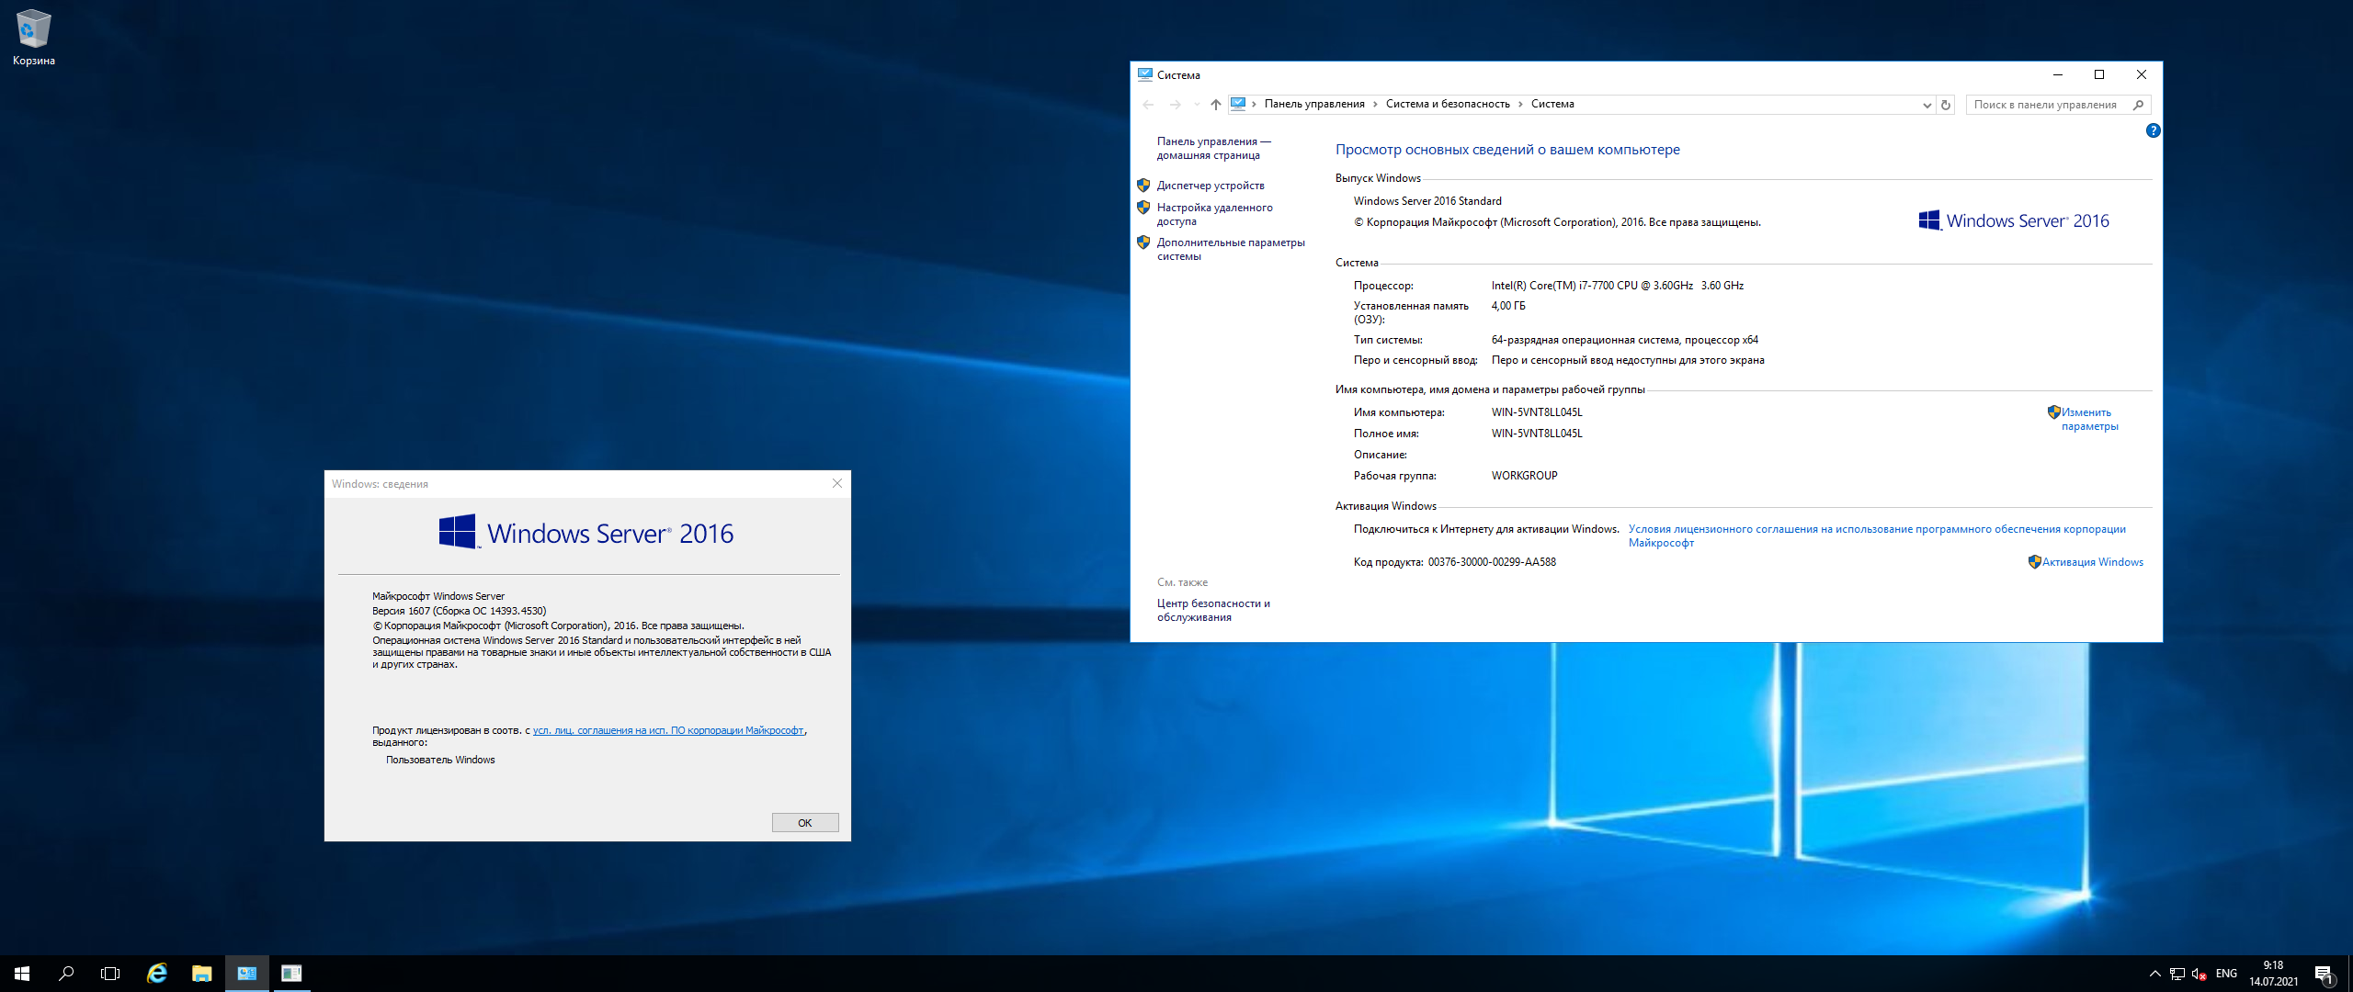Click the shield icon beside Дополнительные параметры системы
Image resolution: width=2353 pixels, height=992 pixels.
(1143, 242)
